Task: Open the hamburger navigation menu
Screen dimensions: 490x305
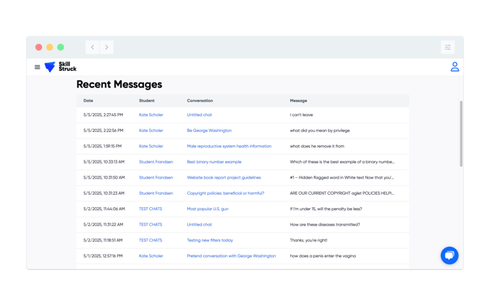Action: [37, 67]
